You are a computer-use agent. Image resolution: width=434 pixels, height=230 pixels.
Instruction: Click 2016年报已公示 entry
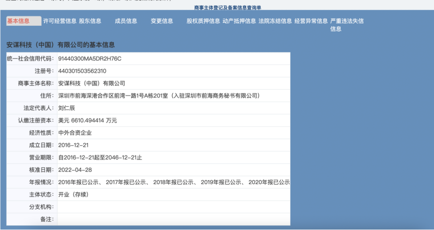pyautogui.click(x=78, y=182)
